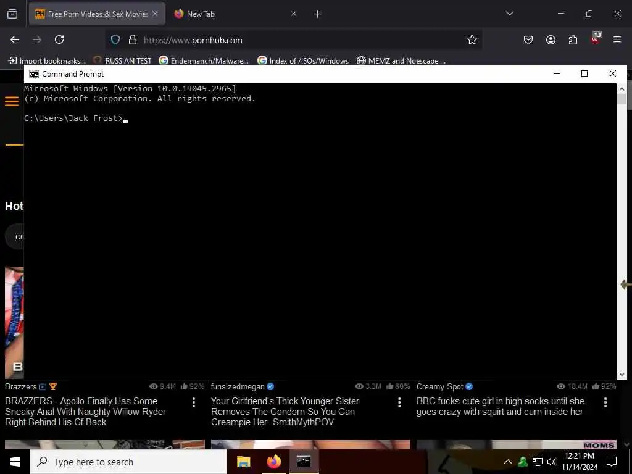Switch to the New Tab tab

236,14
